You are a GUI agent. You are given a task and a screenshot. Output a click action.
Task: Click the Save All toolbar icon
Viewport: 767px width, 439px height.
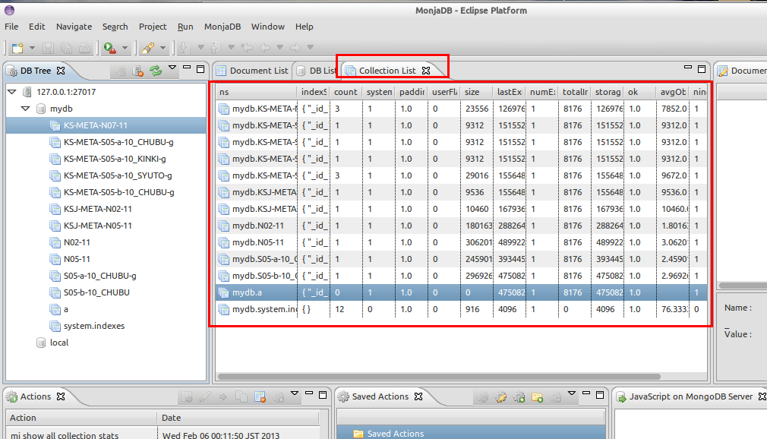pyautogui.click(x=67, y=48)
